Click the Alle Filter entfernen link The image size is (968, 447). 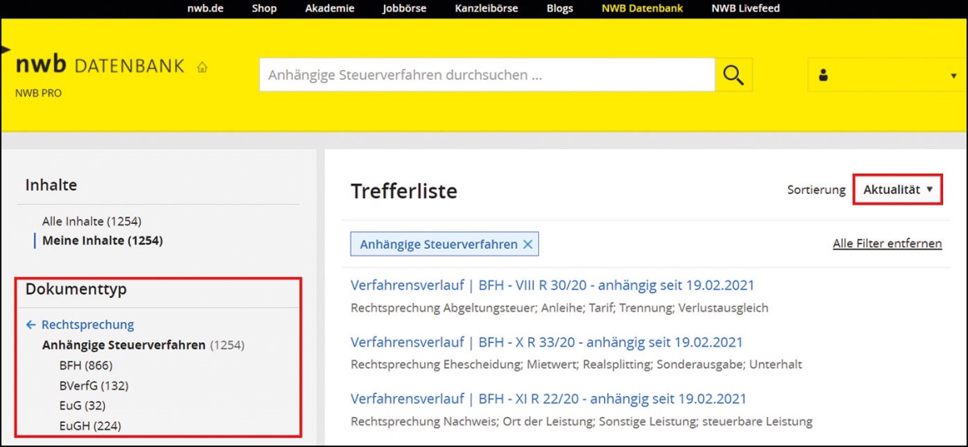pos(887,243)
